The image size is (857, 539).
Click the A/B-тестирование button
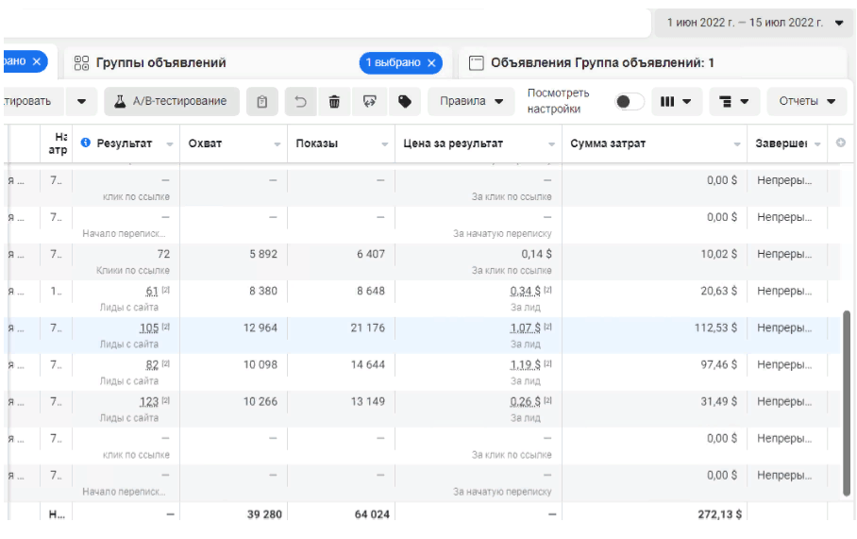pyautogui.click(x=172, y=102)
